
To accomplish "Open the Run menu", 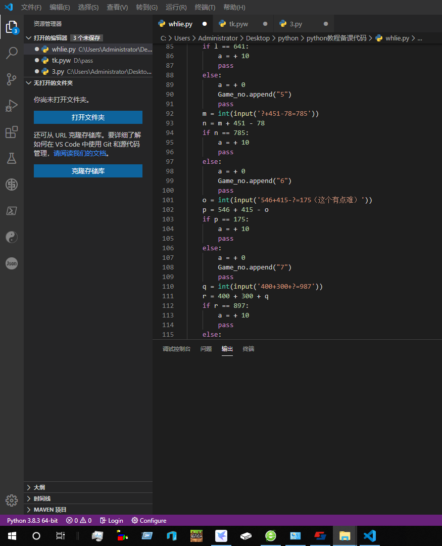I will pyautogui.click(x=176, y=7).
